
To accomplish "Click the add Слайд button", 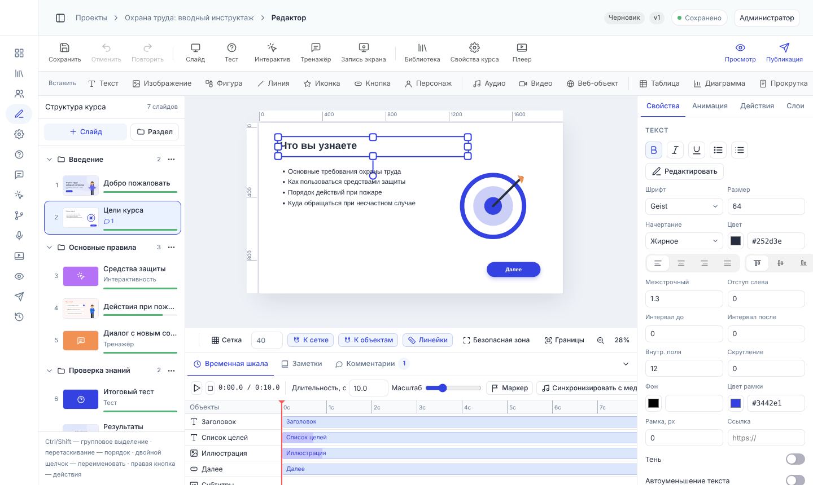I will pos(86,132).
